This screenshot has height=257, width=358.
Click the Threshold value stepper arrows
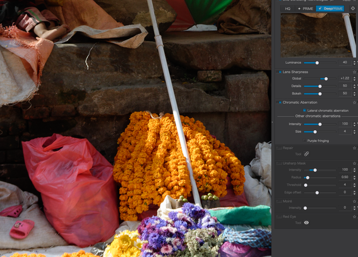pyautogui.click(x=354, y=185)
